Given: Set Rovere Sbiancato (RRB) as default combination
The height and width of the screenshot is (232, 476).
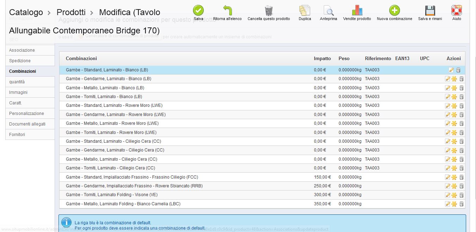Looking at the screenshot, I should point(455,186).
